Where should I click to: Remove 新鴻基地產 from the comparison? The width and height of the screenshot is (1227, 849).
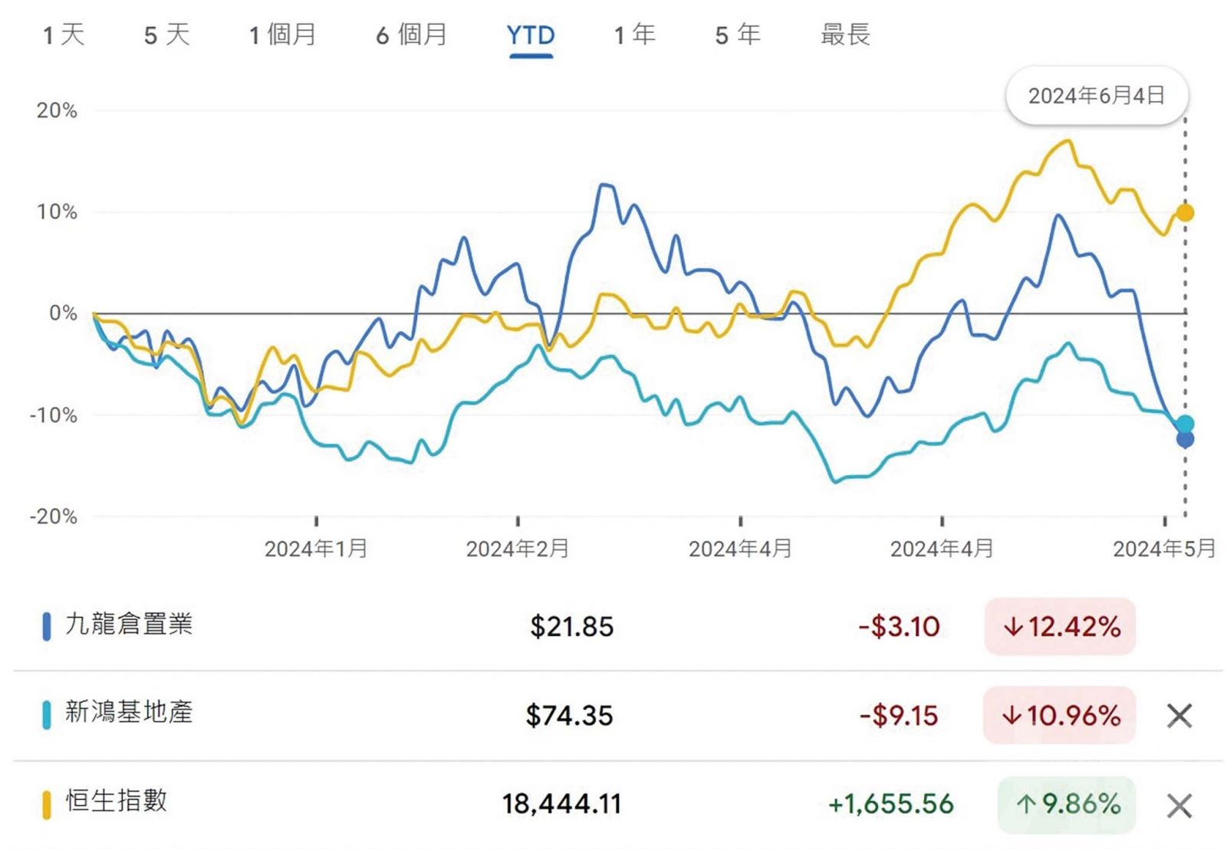(1179, 716)
